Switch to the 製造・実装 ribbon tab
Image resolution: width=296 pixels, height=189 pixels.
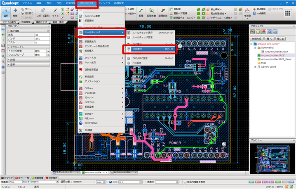(58, 22)
